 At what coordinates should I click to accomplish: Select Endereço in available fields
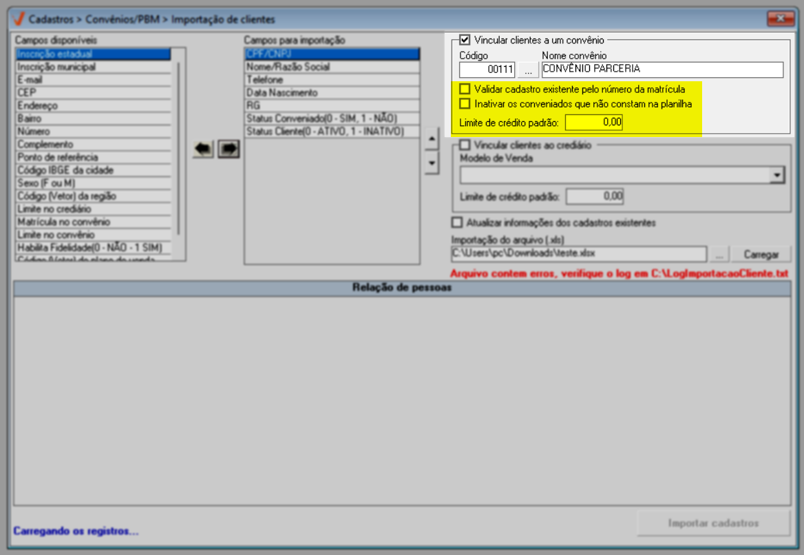tap(94, 105)
